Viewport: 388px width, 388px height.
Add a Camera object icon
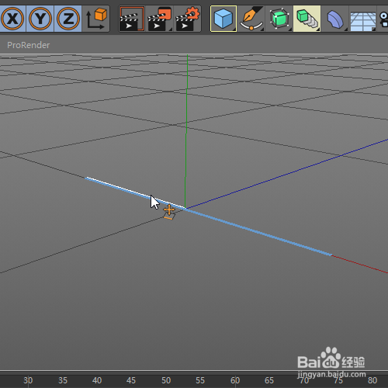pyautogui.click(x=383, y=19)
